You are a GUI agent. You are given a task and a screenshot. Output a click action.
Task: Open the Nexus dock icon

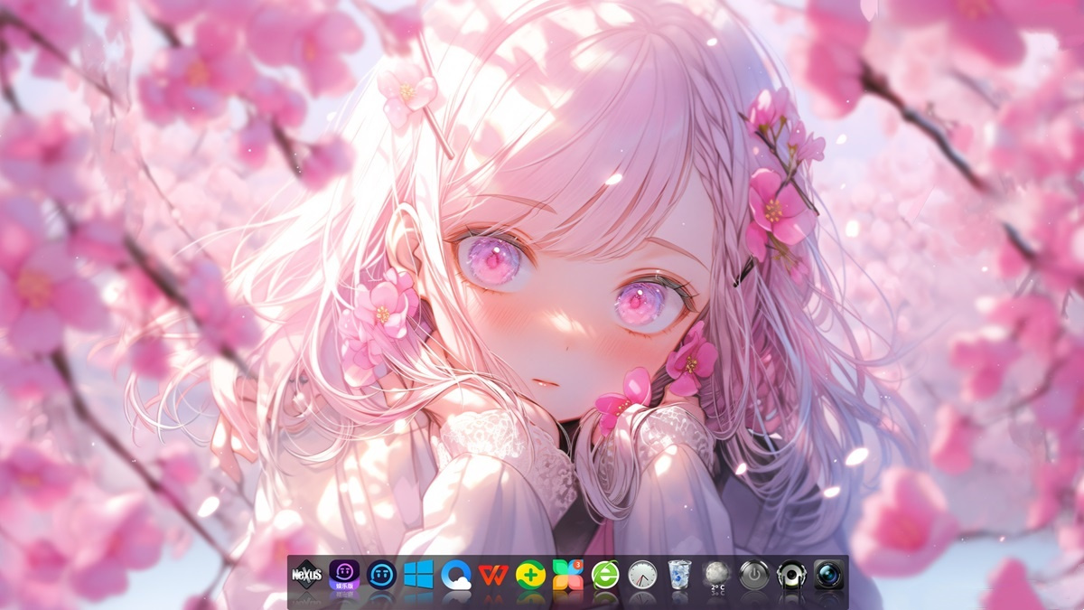[x=306, y=574]
